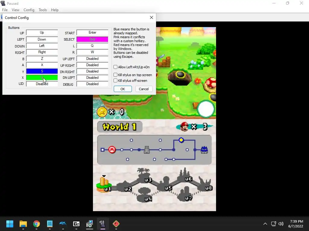
Task: Enable Allow Left+Rt/Up+Dn checkbox
Action: [116, 67]
